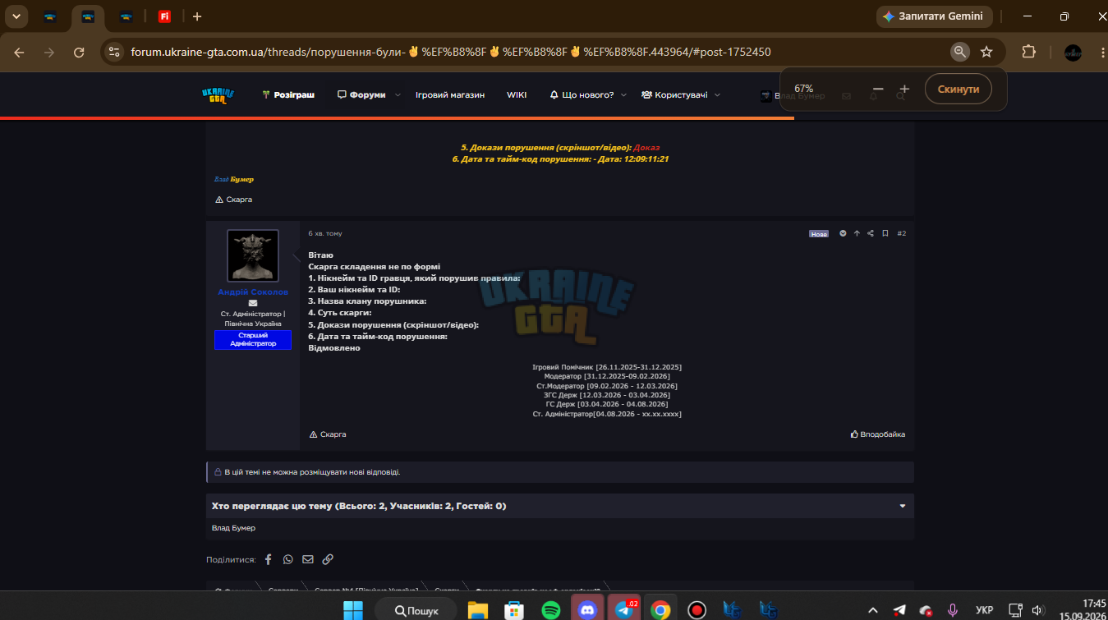View site information for the forum
This screenshot has width=1108, height=620.
click(x=114, y=52)
